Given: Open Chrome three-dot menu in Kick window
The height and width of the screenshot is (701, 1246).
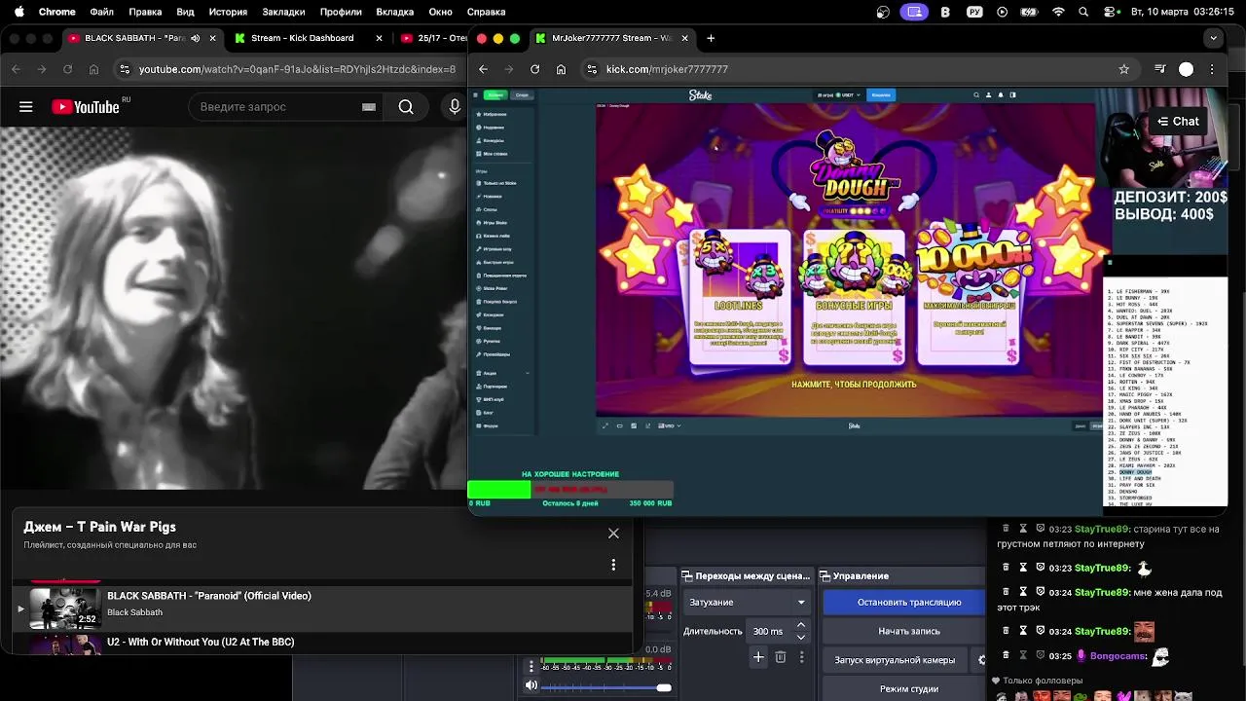Looking at the screenshot, I should [1212, 69].
